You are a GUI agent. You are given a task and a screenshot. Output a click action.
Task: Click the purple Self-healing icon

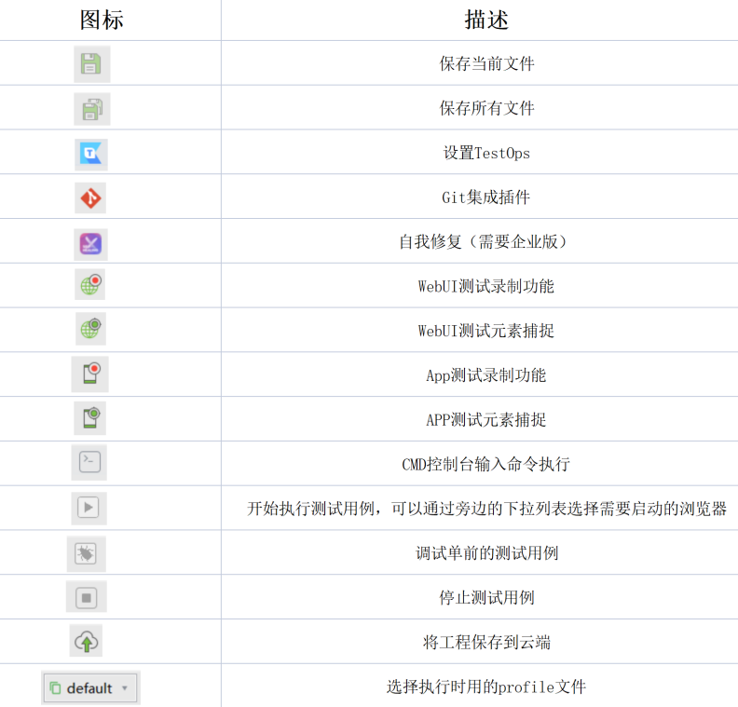click(90, 244)
